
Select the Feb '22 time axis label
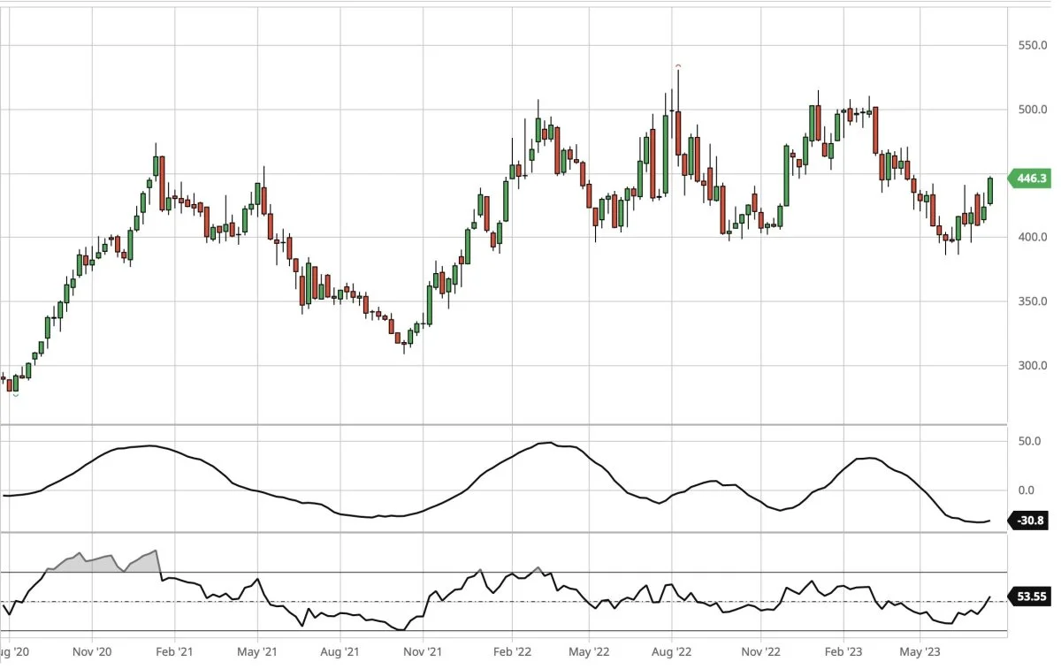511,652
